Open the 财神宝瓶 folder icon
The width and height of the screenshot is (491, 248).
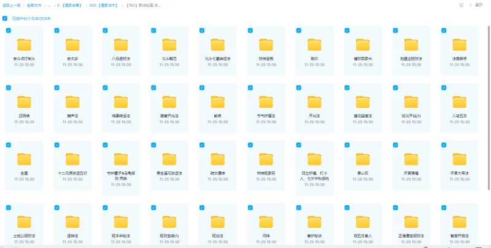pos(266,45)
